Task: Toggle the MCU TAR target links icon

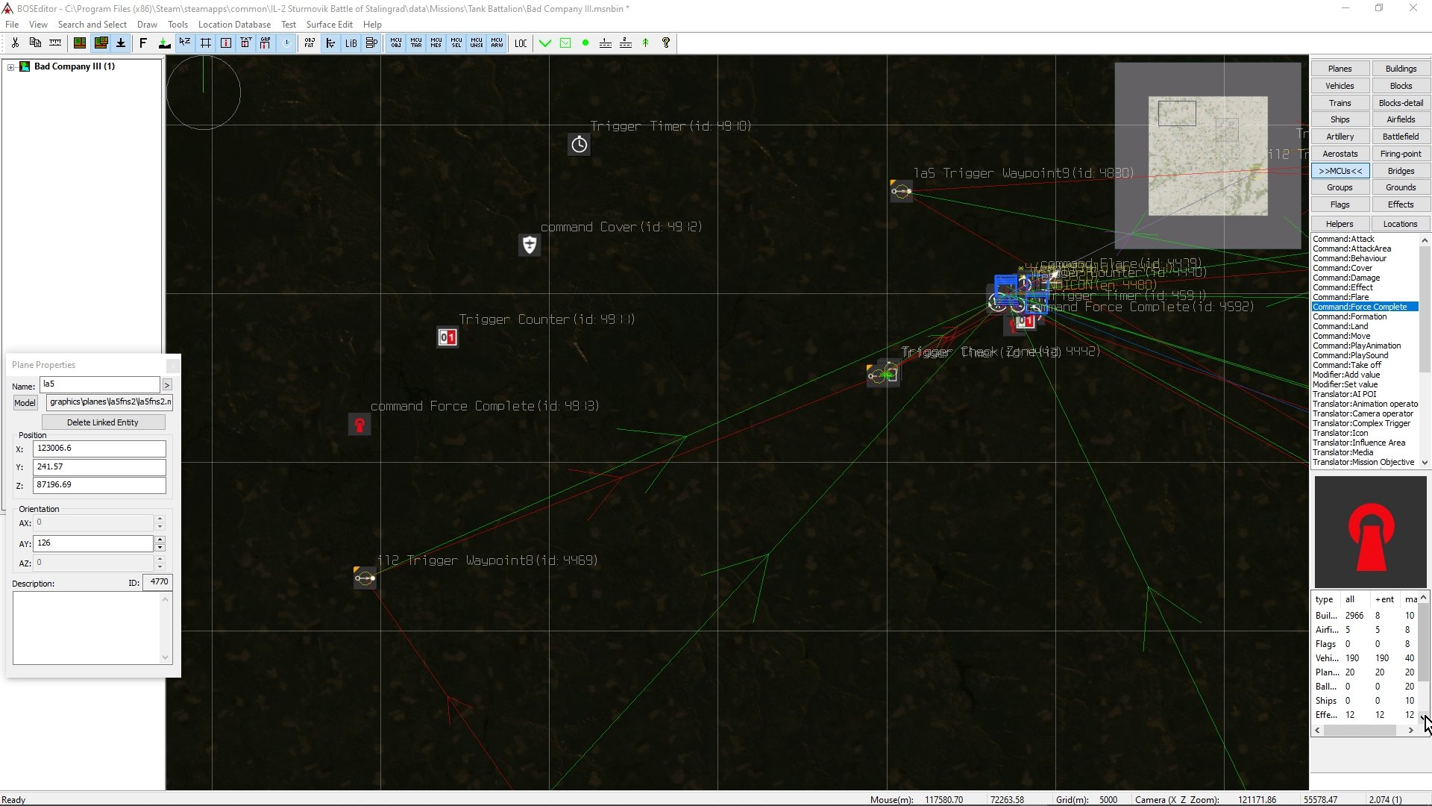Action: 416,43
